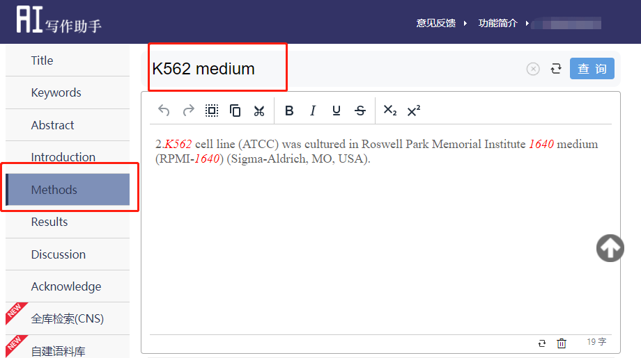Open 自建语料库 custom corpus
641x358 pixels.
coord(68,348)
